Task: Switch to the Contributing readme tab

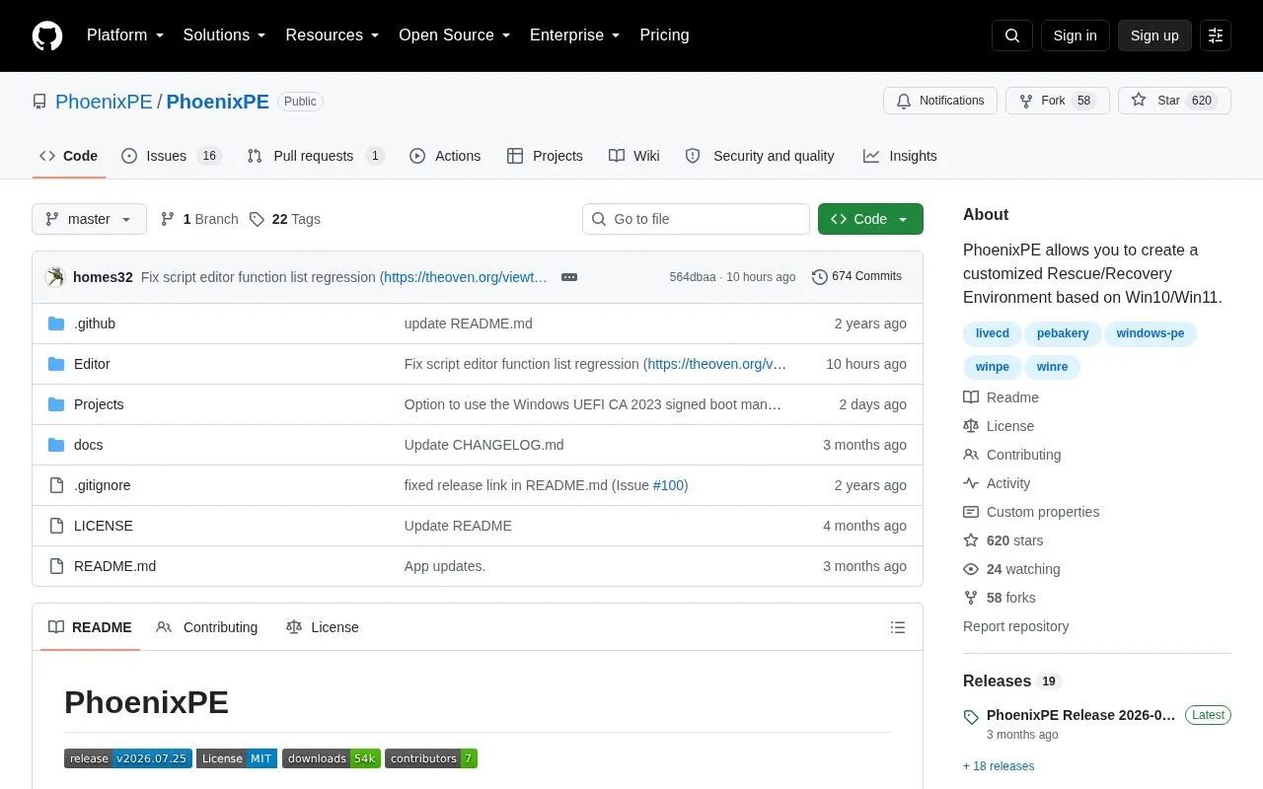Action: pos(207,627)
